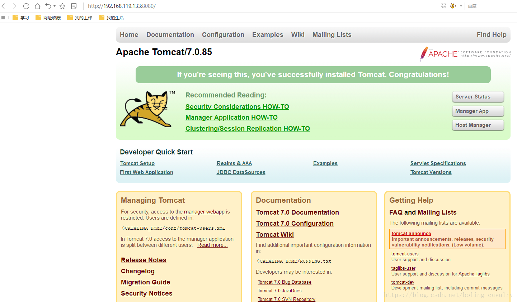Open the tomcat-announce mailing list link
This screenshot has height=302, width=517.
click(412, 233)
